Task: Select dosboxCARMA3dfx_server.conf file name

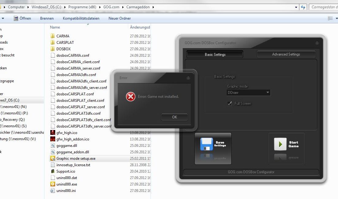Action: click(82, 88)
